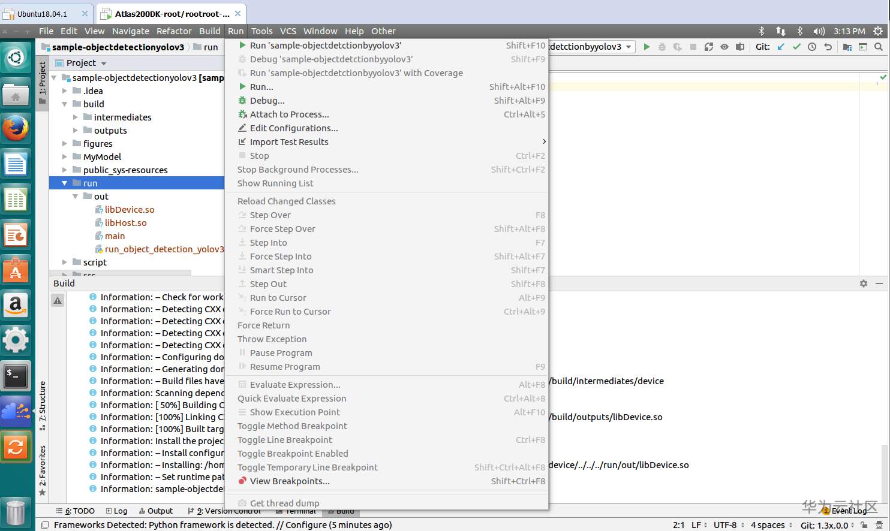Screen dimensions: 890x531
Task: Expand the script folder
Action: click(65, 263)
